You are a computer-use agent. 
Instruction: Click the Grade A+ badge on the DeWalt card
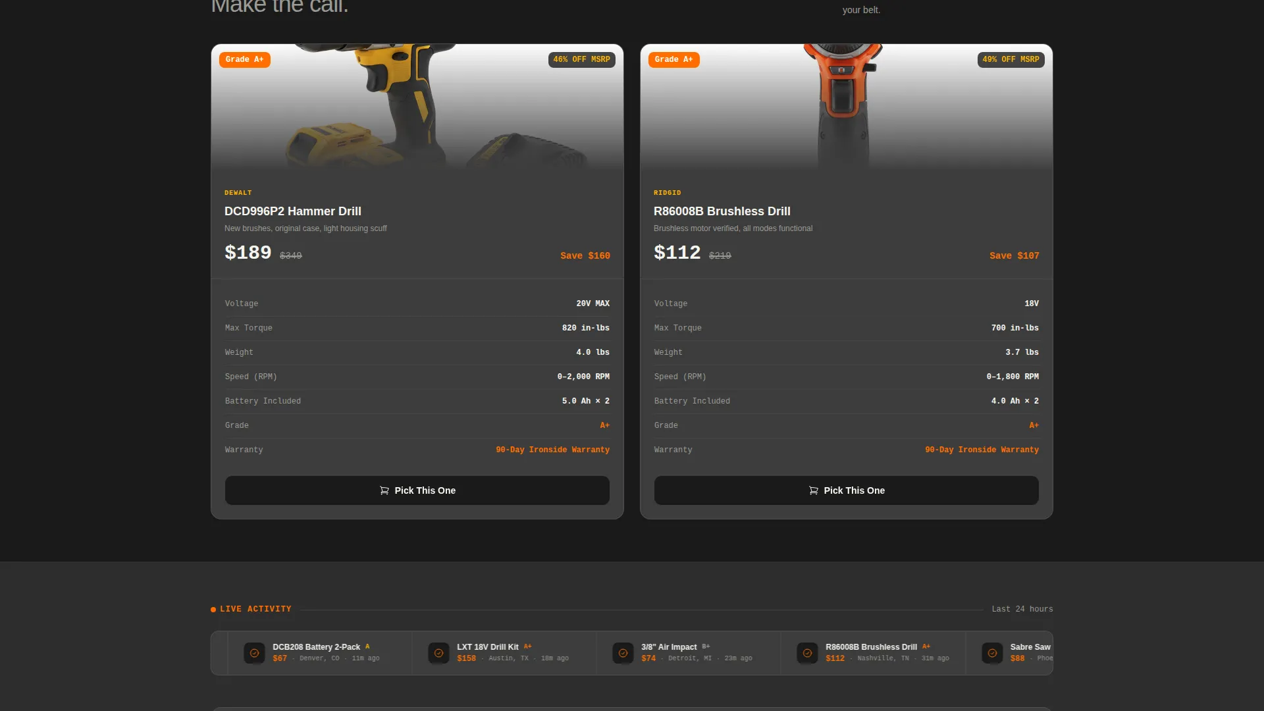tap(244, 59)
